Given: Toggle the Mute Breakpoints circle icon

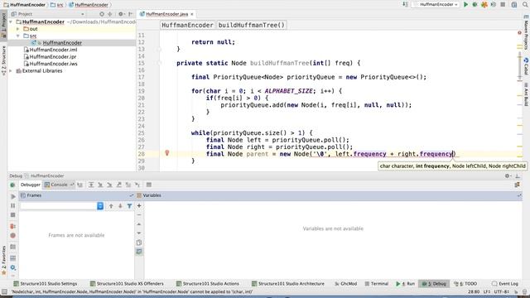Looking at the screenshot, I should 13,235.
